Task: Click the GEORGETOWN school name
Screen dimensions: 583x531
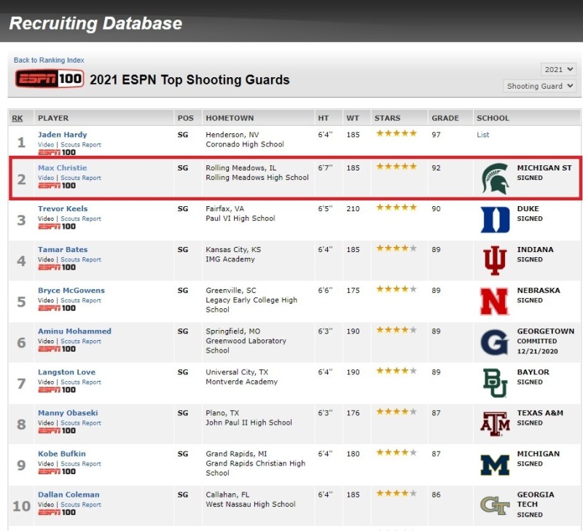Action: [x=545, y=331]
